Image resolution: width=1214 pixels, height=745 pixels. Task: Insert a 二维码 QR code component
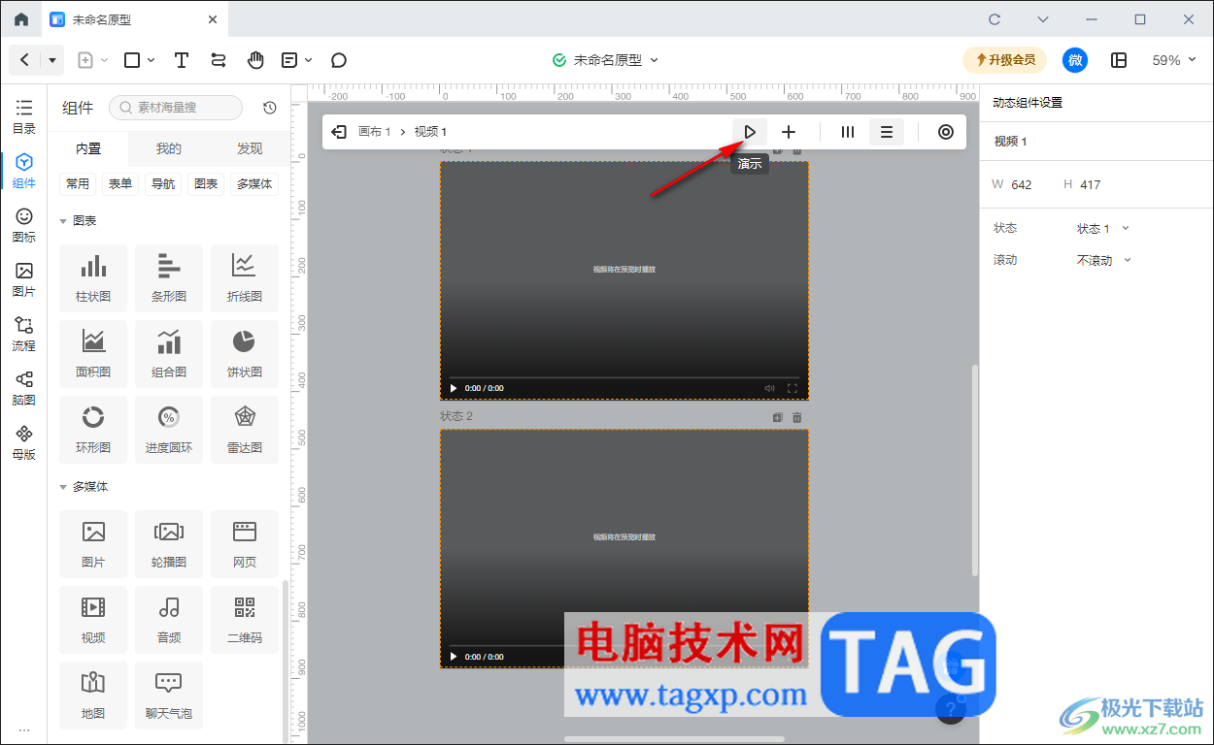[x=245, y=620]
